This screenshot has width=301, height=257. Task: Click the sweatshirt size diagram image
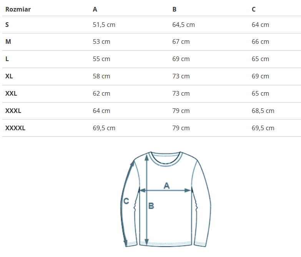tap(165, 199)
